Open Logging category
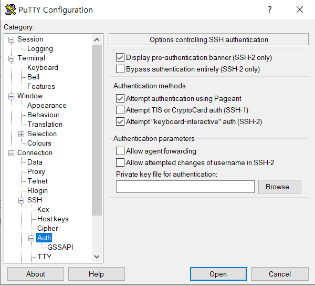The height and width of the screenshot is (286, 315). 40,49
